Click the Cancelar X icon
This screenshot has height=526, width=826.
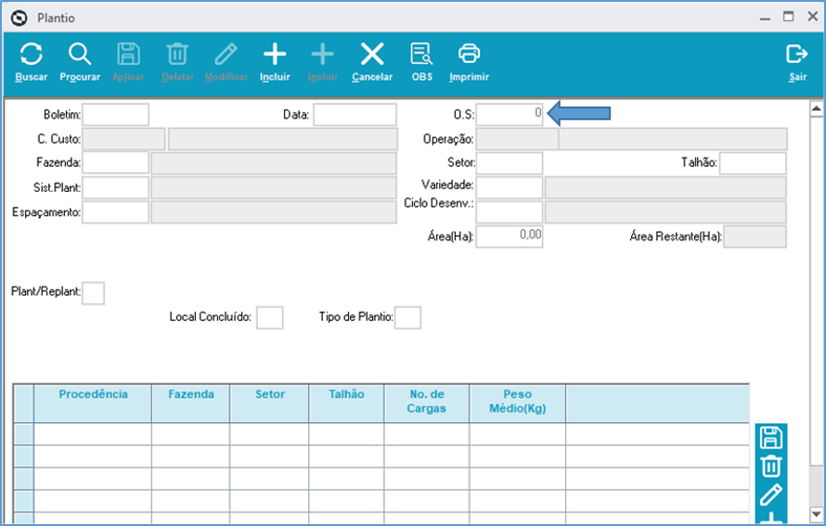(x=372, y=54)
